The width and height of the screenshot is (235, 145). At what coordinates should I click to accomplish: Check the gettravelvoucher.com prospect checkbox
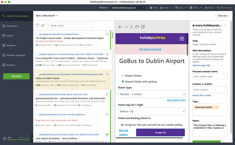pyautogui.click(x=37, y=114)
